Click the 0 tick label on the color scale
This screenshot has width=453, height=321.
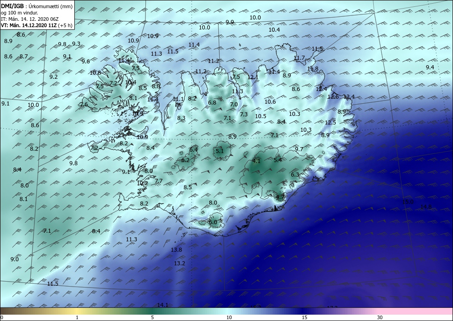(2, 317)
